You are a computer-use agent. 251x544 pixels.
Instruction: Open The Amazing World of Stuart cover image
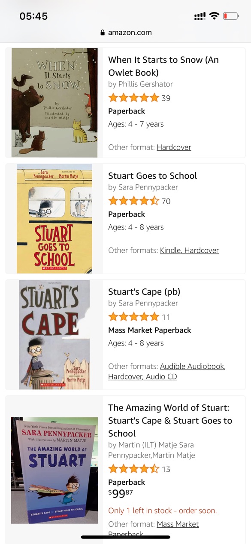(x=54, y=470)
